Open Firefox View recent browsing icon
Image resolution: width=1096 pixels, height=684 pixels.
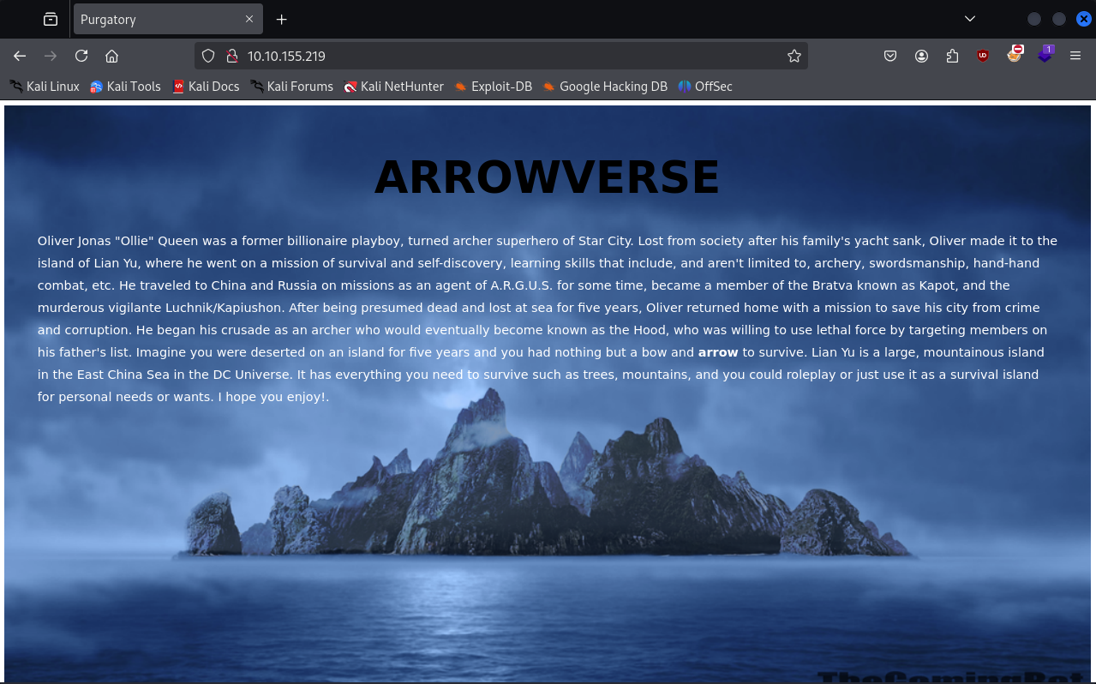pos(51,19)
